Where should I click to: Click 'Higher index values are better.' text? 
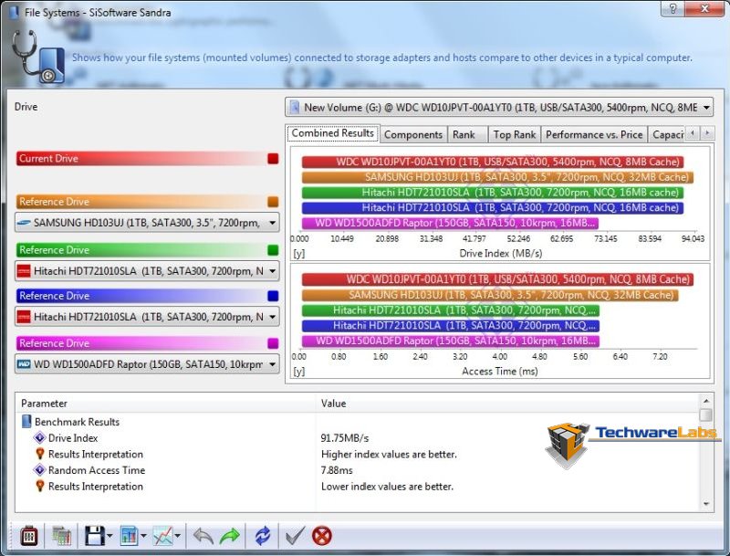click(x=389, y=454)
